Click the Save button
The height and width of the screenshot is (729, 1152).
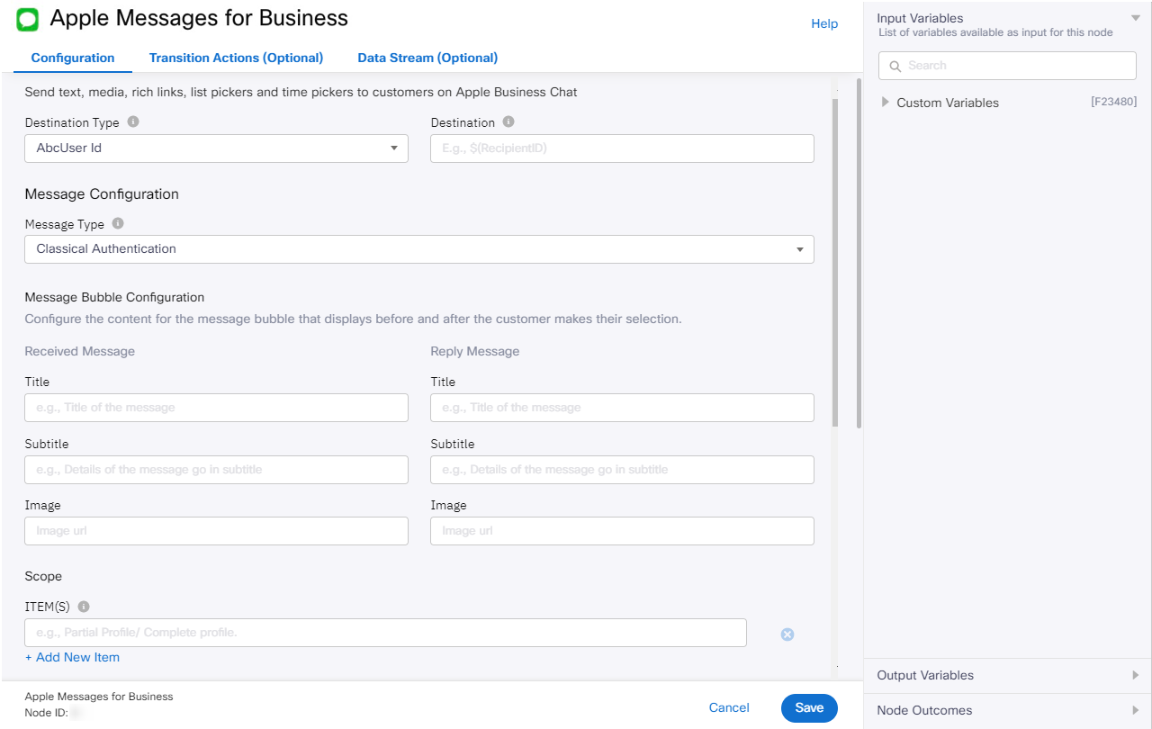tap(809, 708)
